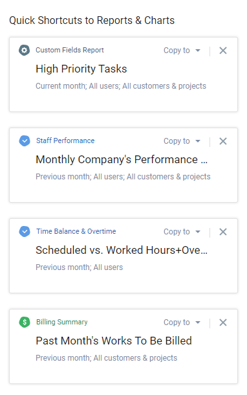Click the Staff Performance checkmark icon
Viewport: 247px width, 395px height.
tap(25, 141)
